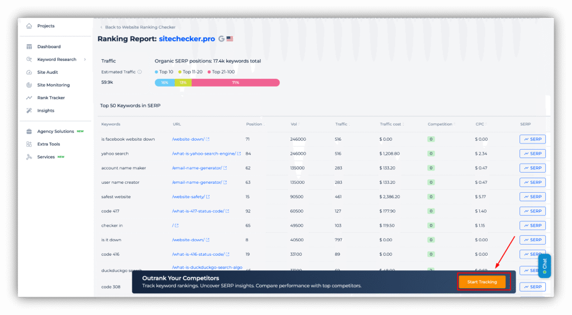This screenshot has width=572, height=315.
Task: Click the Site Monitoring icon
Action: [29, 85]
